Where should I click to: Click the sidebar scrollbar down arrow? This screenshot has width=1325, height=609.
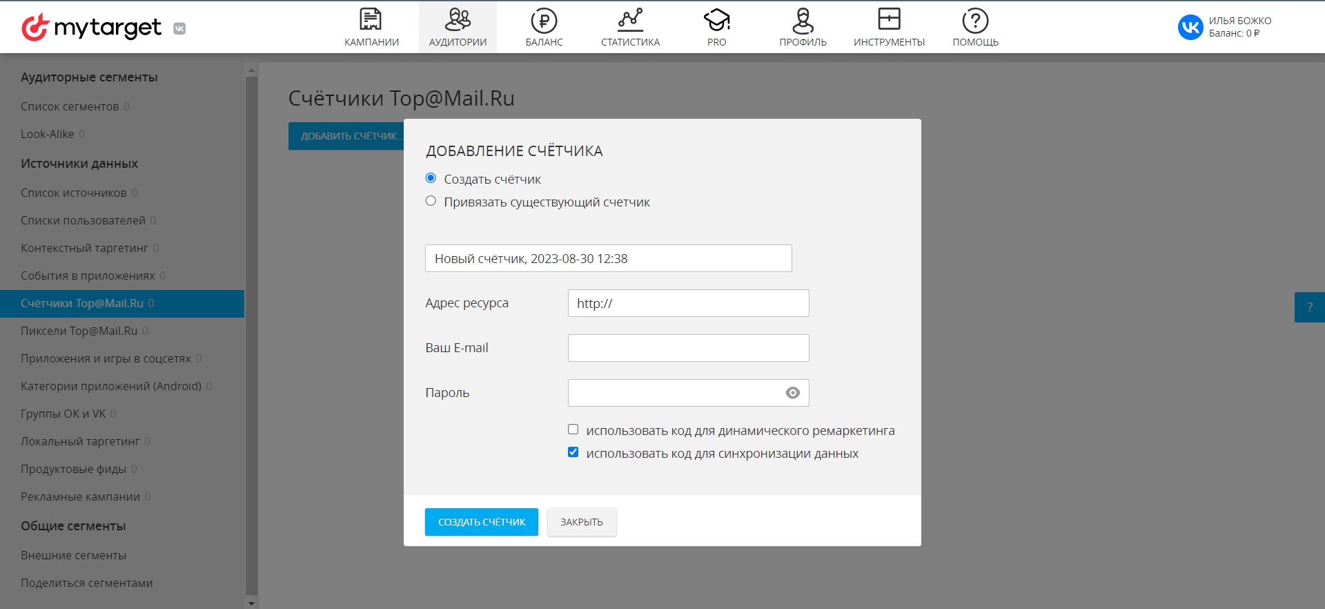(251, 603)
